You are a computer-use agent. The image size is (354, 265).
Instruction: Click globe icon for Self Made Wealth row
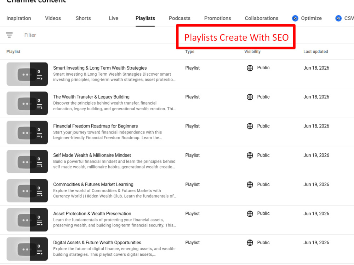click(x=250, y=155)
